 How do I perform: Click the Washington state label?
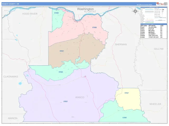click(x=85, y=9)
